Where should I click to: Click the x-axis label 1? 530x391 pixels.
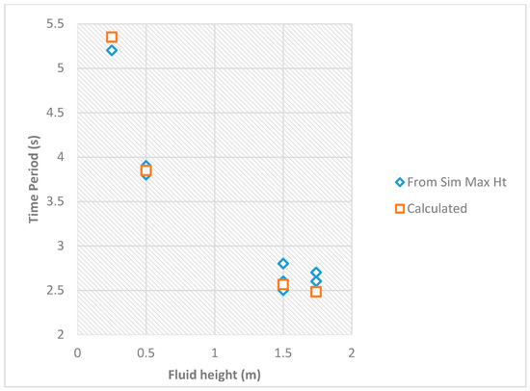215,353
